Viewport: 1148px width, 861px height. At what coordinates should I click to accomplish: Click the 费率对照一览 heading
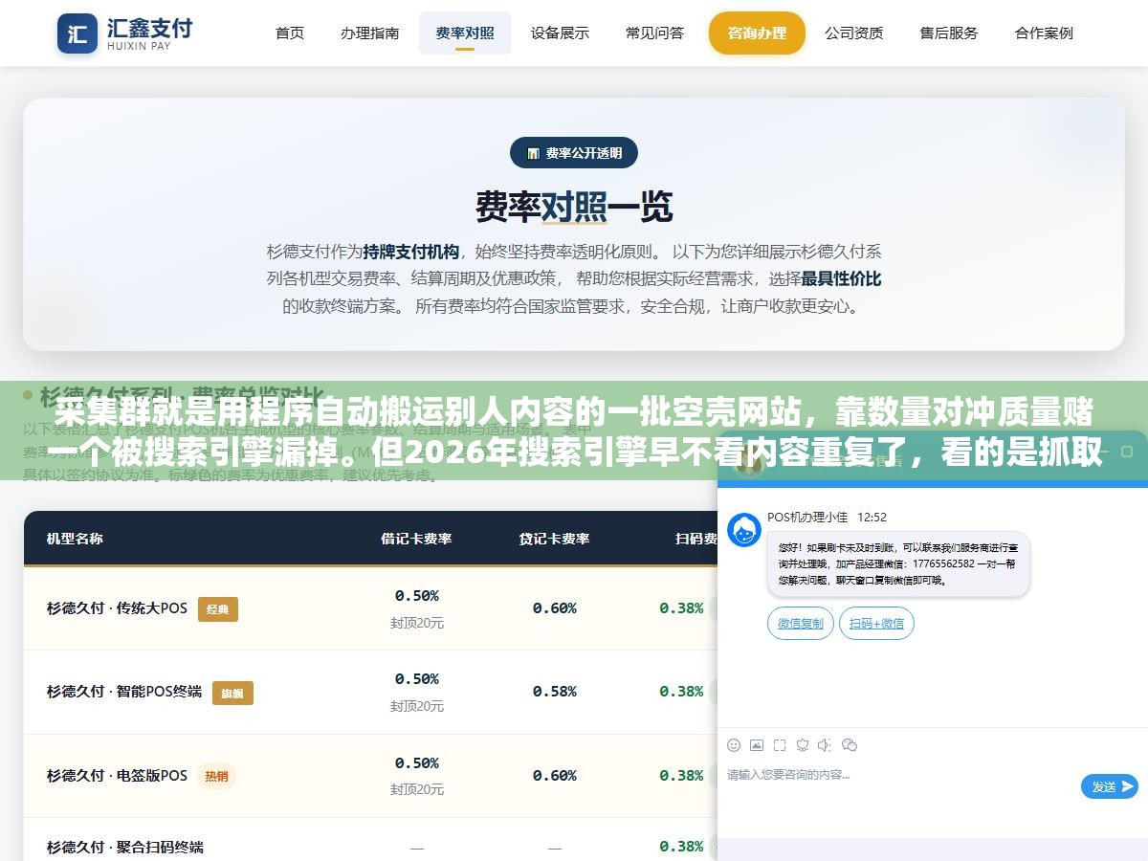click(574, 207)
